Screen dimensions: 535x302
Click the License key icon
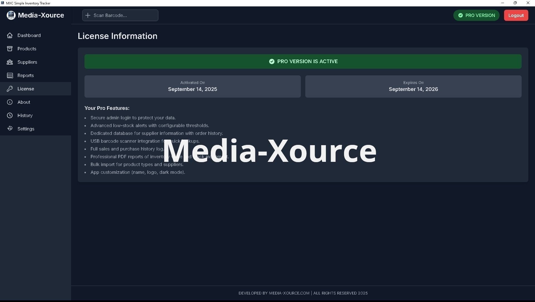click(x=10, y=89)
